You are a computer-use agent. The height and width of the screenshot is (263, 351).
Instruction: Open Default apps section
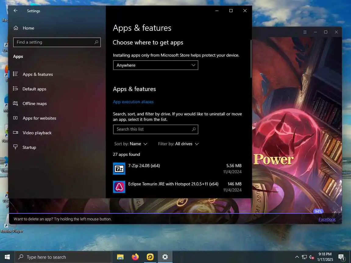tap(34, 89)
